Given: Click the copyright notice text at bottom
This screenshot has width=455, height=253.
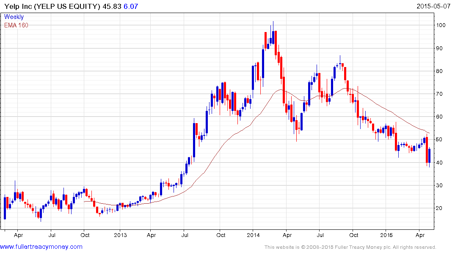Looking at the screenshot, I should coord(350,247).
